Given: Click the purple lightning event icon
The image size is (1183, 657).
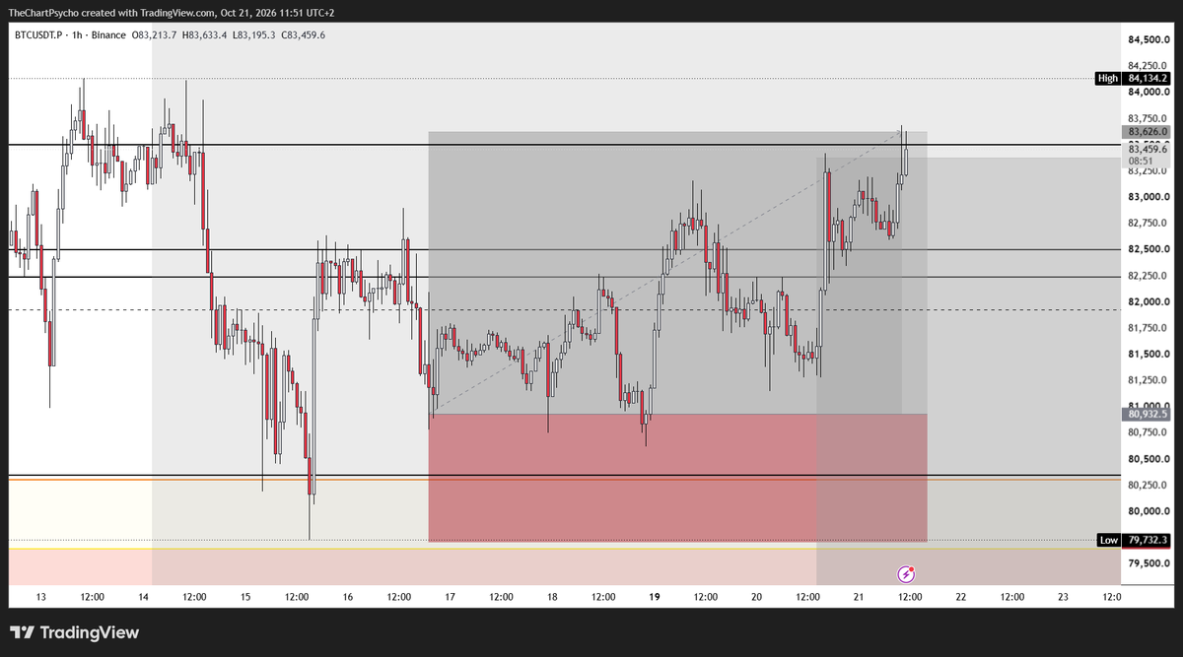Looking at the screenshot, I should coord(907,573).
